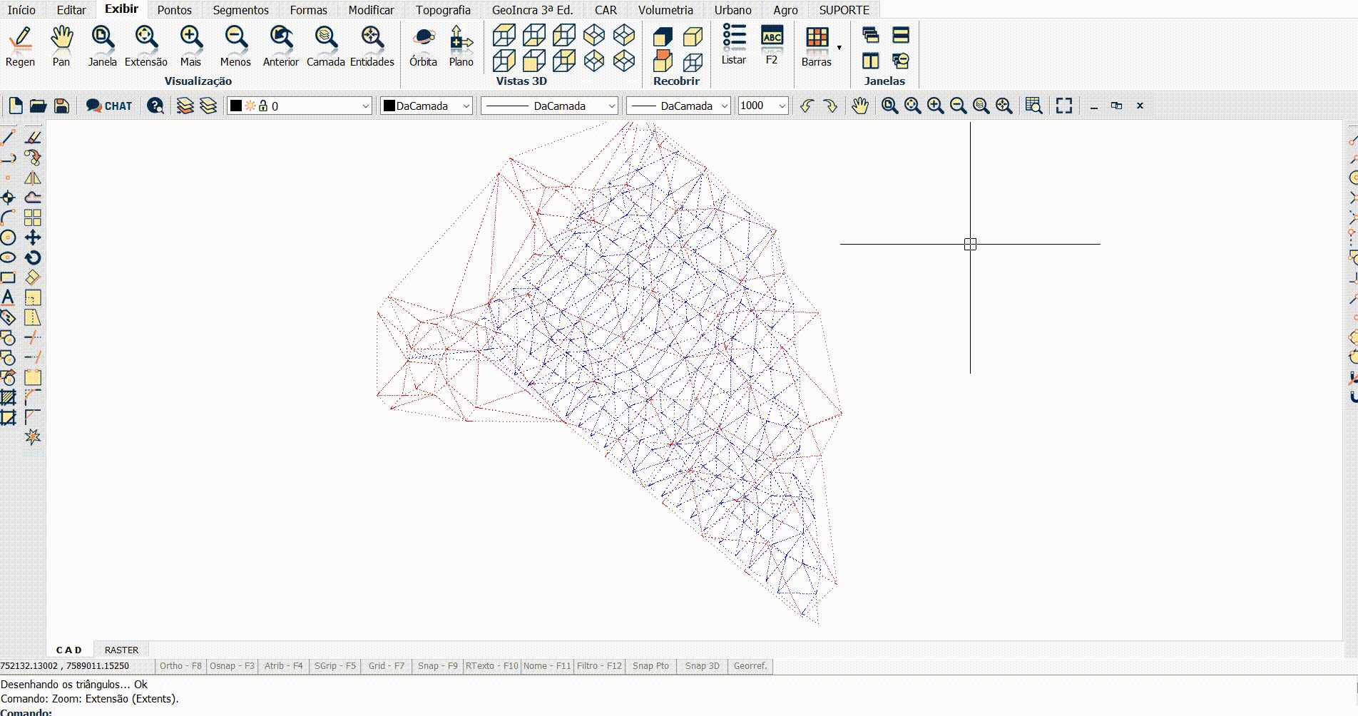
Task: Expand the 1000 scale dropdown
Action: pyautogui.click(x=782, y=106)
